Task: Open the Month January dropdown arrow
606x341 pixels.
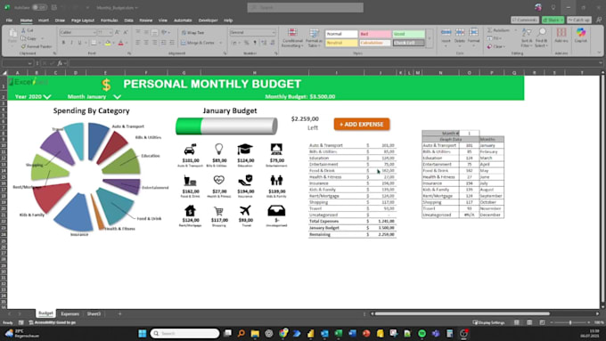Action: click(x=118, y=96)
